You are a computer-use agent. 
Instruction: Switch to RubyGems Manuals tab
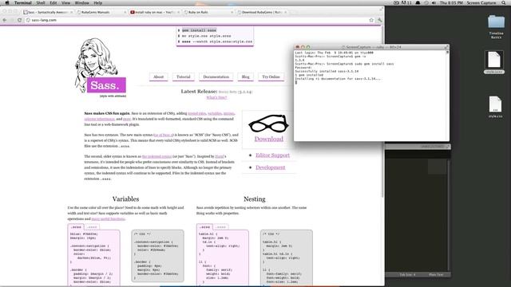(x=101, y=13)
